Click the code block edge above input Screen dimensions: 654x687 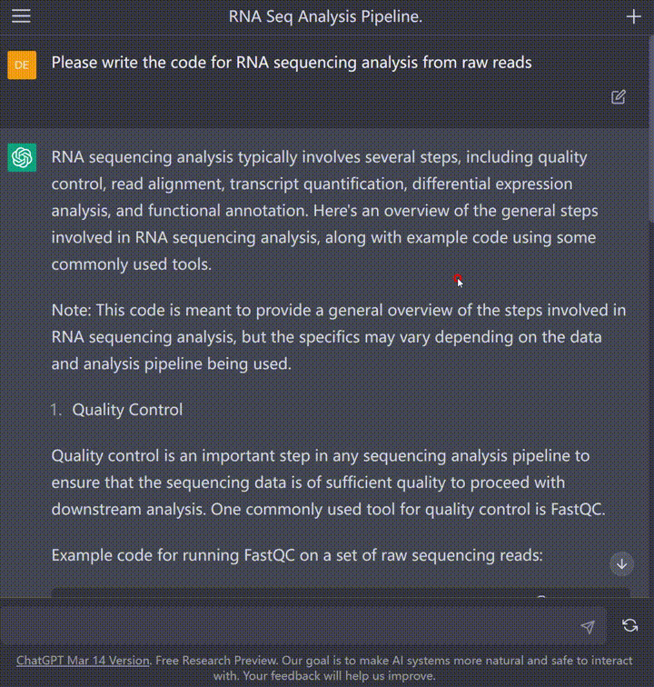(341, 592)
